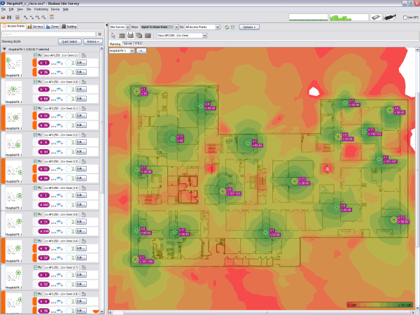
Task: Toggle the green checkbox next to Options
Action: coord(232,27)
